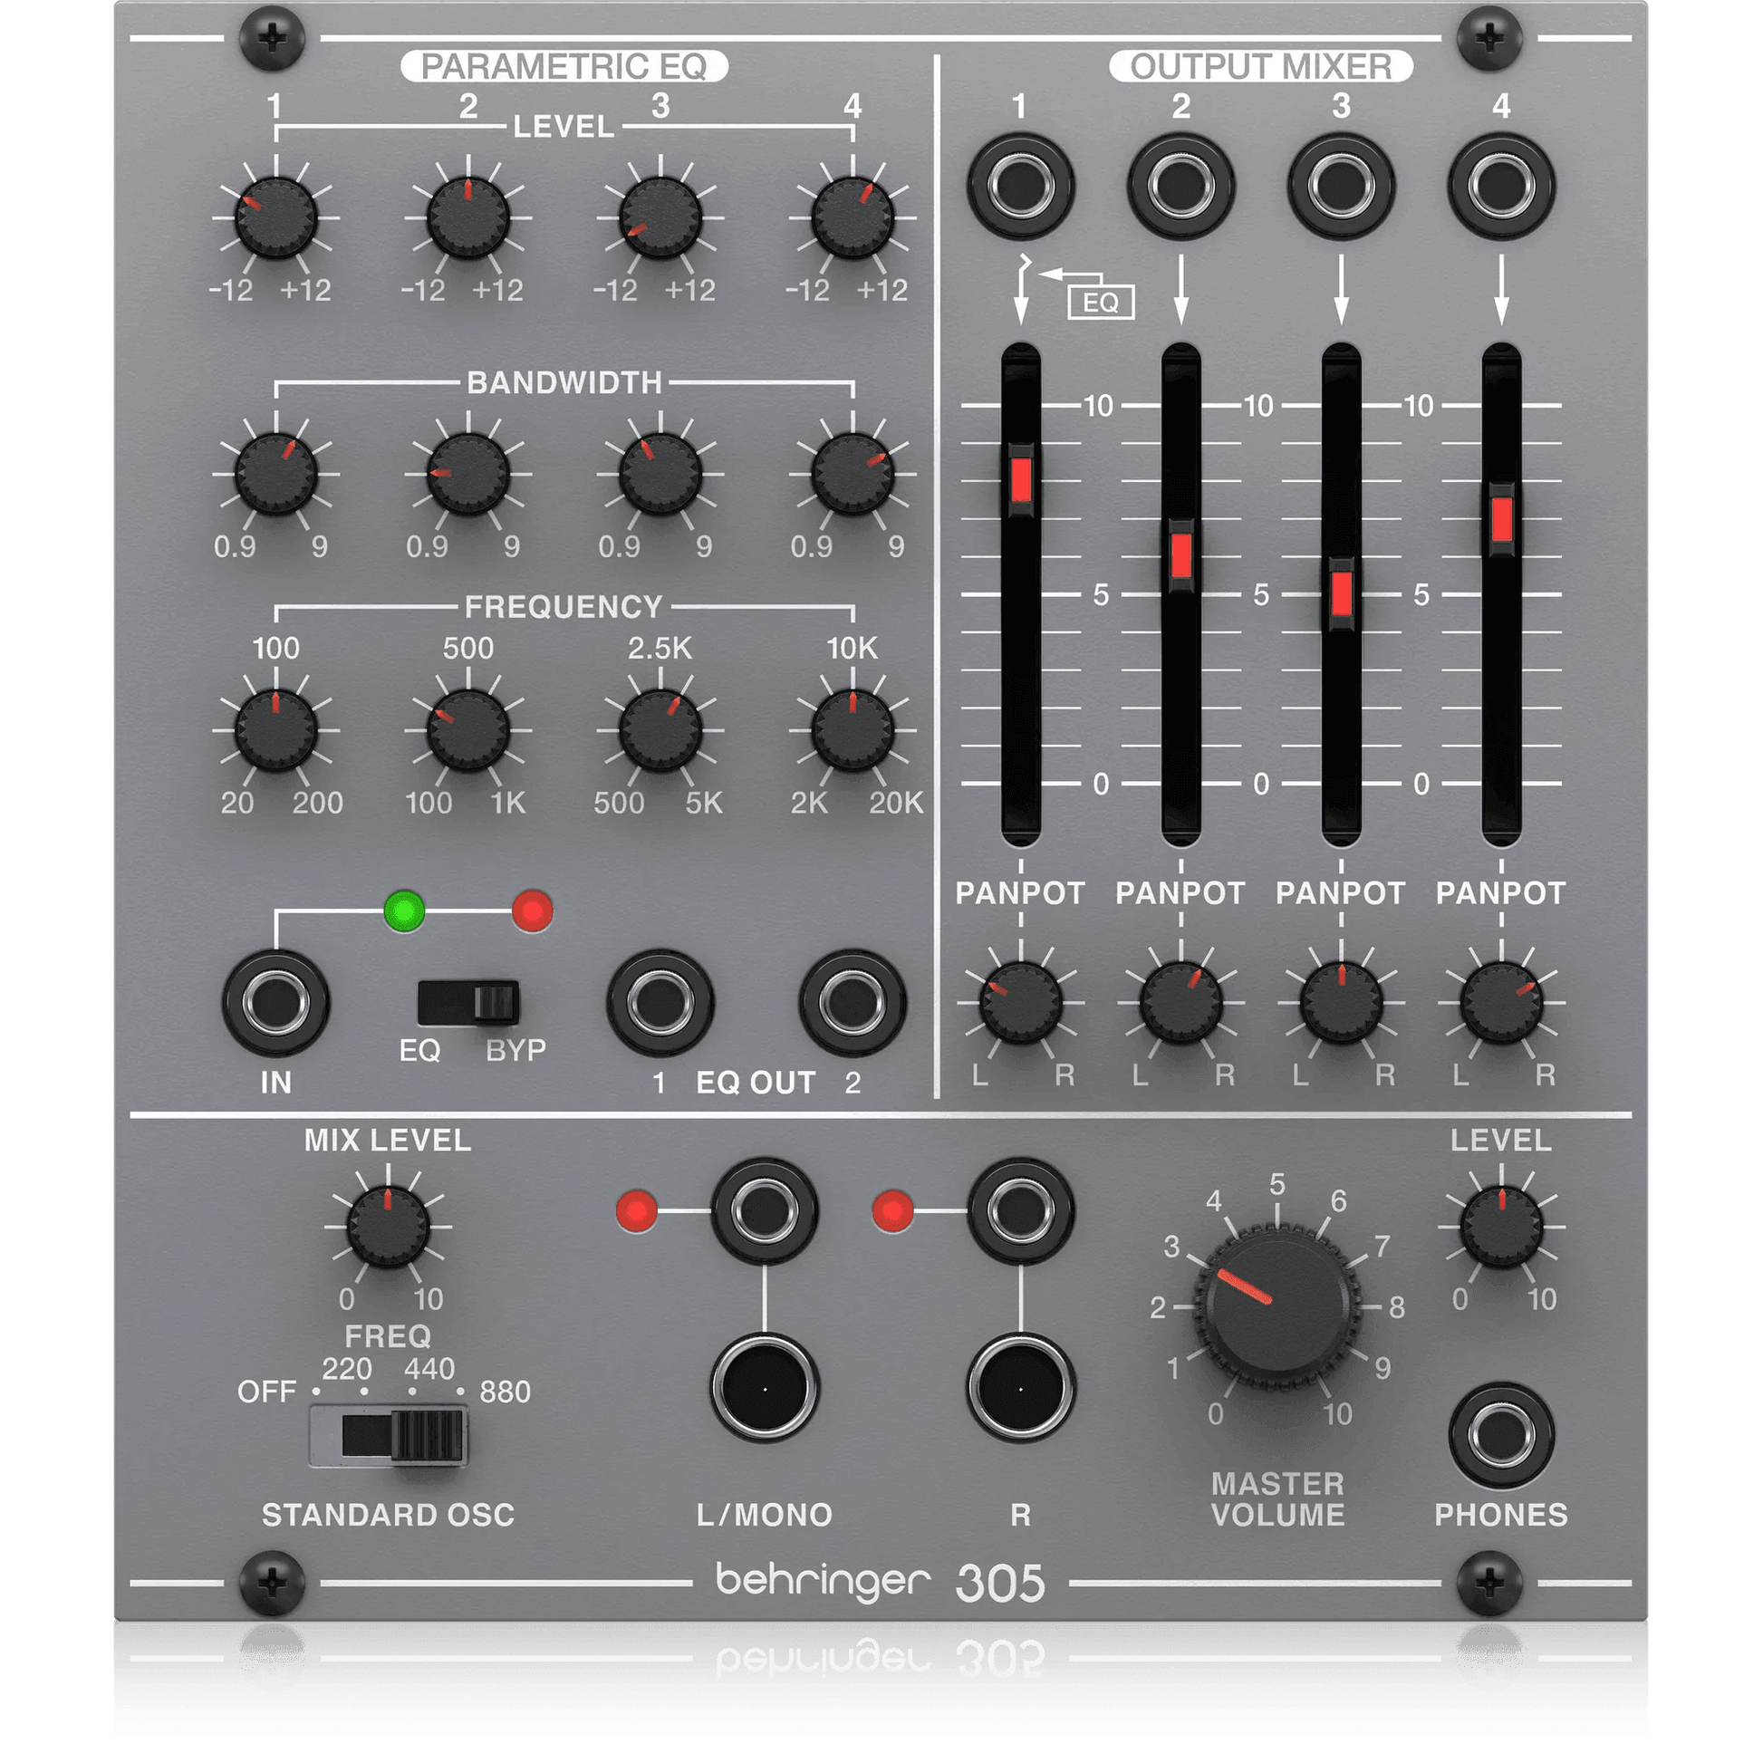Click the phones LEVEL knob
This screenshot has height=1763, width=1763.
point(1501,1228)
